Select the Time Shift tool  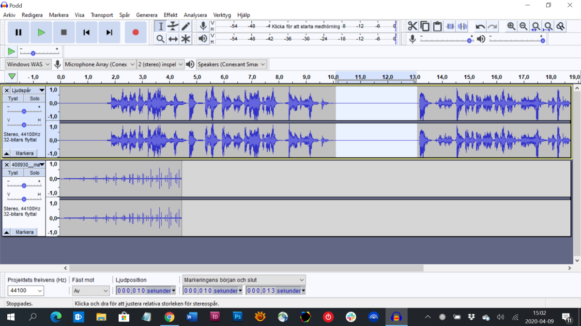click(173, 39)
